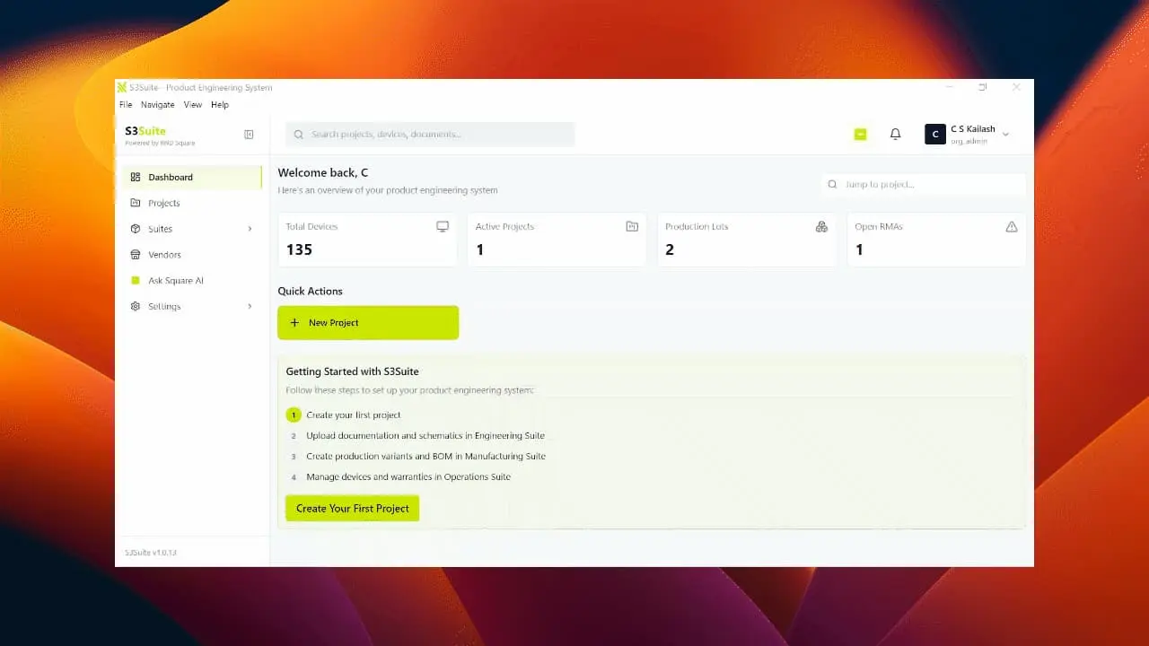
Task: Open the user account dropdown chevron
Action: pyautogui.click(x=1005, y=135)
